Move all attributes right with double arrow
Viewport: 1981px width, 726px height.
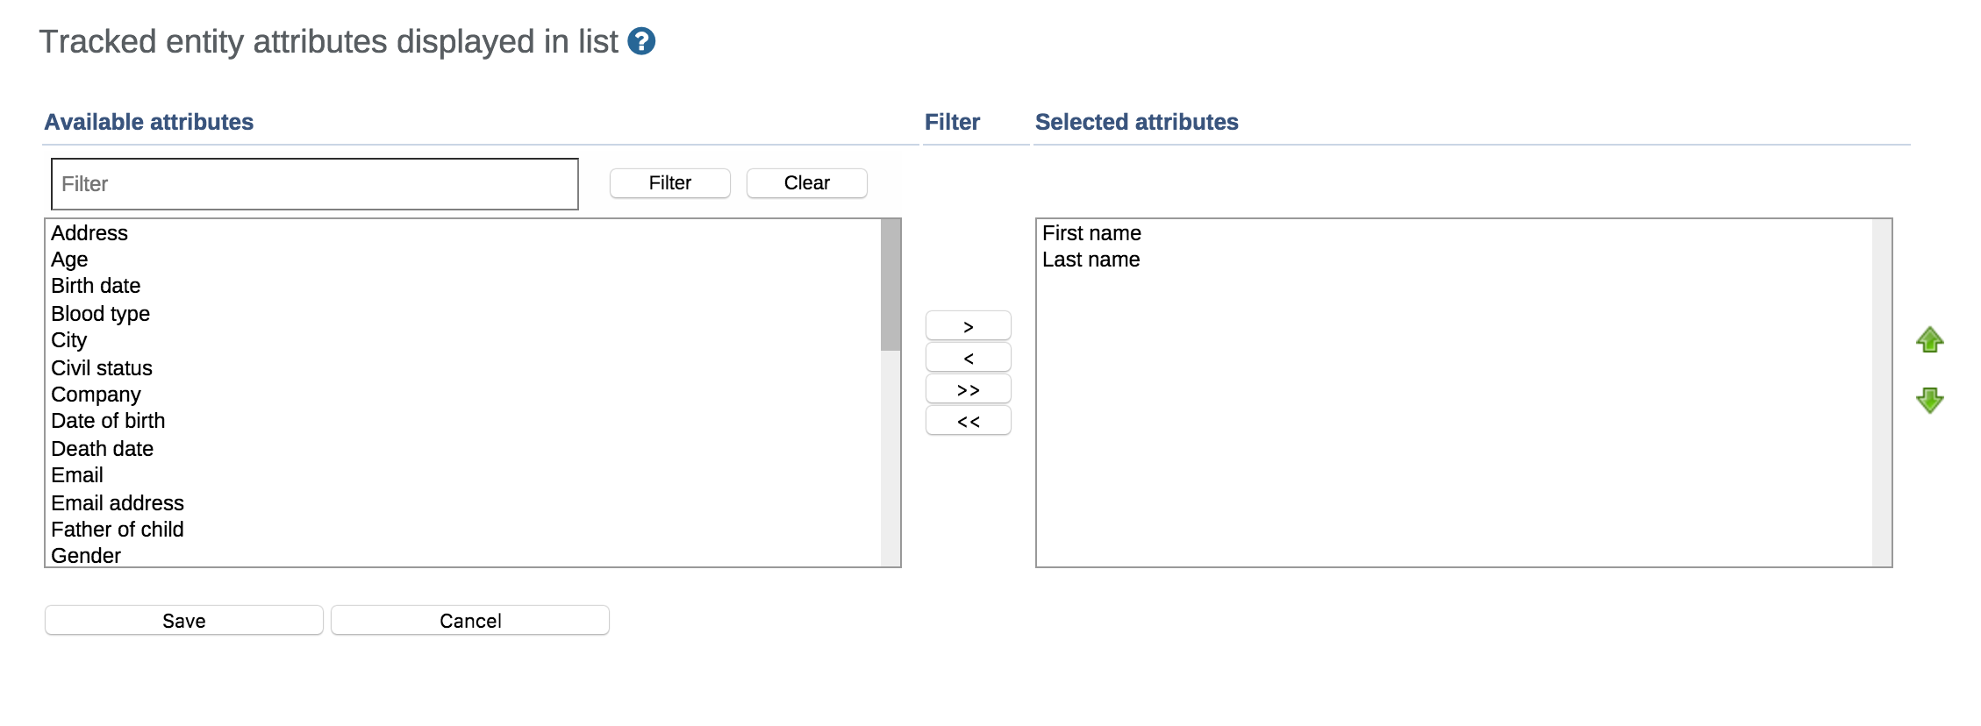(968, 389)
